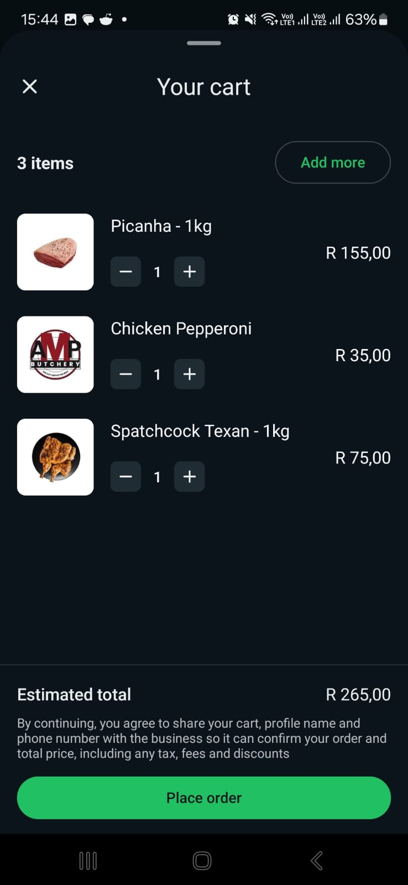This screenshot has width=408, height=885.
Task: Tap the alarm icon in status bar
Action: pos(233,20)
